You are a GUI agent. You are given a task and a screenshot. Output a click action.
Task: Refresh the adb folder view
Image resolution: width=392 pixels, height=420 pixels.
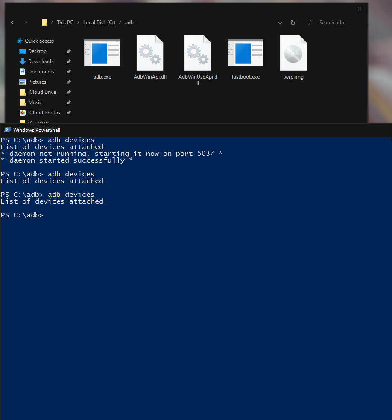coord(293,23)
